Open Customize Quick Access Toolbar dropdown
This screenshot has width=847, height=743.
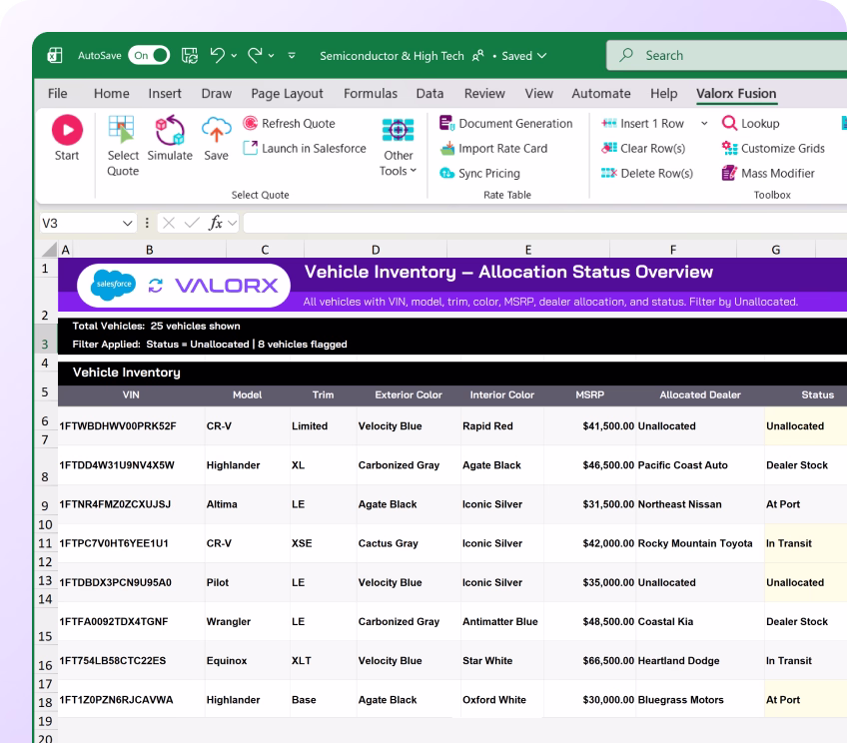tap(292, 56)
